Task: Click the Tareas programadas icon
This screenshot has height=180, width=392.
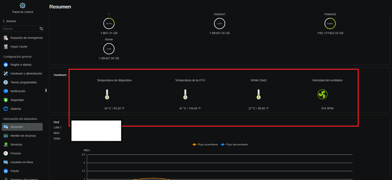Action: (x=6, y=82)
